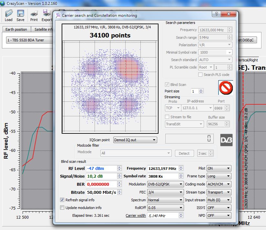Screen dimensions: 266x230
Task: Open the Polarization V/R dropdown
Action: tap(215, 45)
